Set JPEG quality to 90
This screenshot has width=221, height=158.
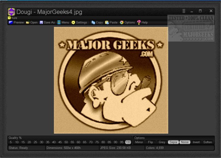pos(116,142)
